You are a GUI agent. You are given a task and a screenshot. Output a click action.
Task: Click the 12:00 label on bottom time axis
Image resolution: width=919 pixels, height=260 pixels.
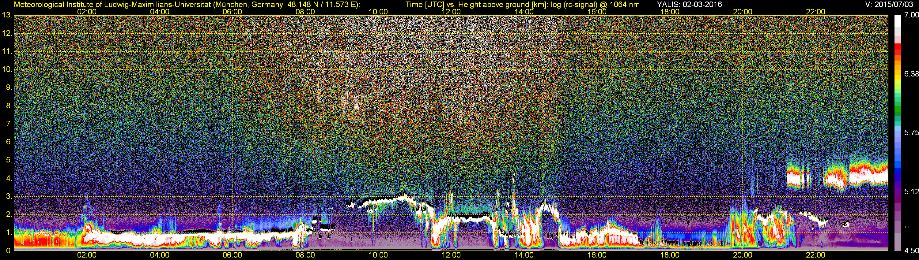point(451,255)
